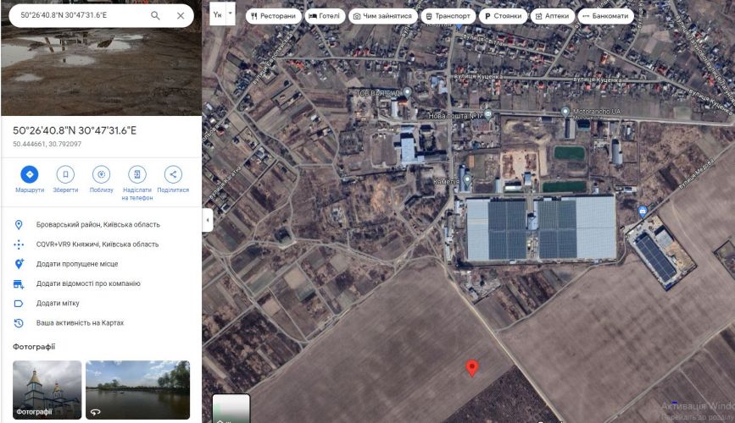Viewport: 735px width, 423px height.
Task: Click the red map pin marker
Action: [x=472, y=368]
